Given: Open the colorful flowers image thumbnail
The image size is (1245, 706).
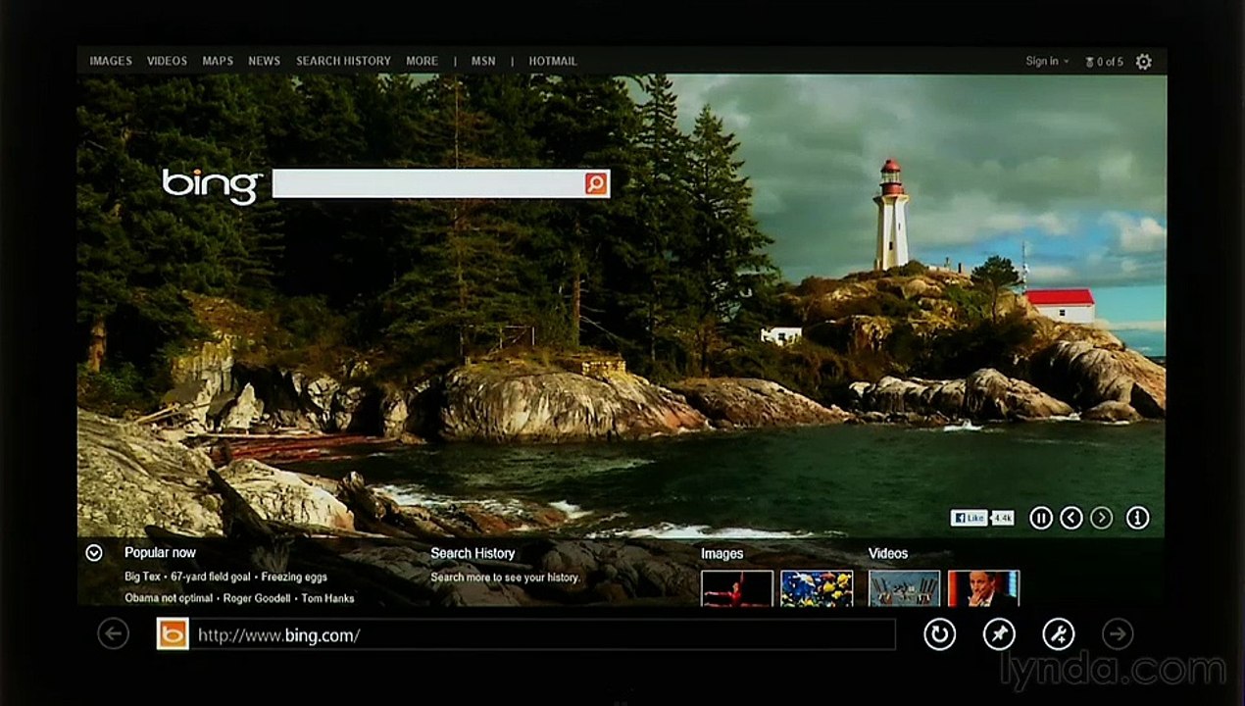Looking at the screenshot, I should click(817, 588).
